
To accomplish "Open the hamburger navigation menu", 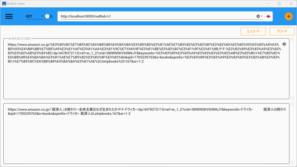I will coord(9,16).
